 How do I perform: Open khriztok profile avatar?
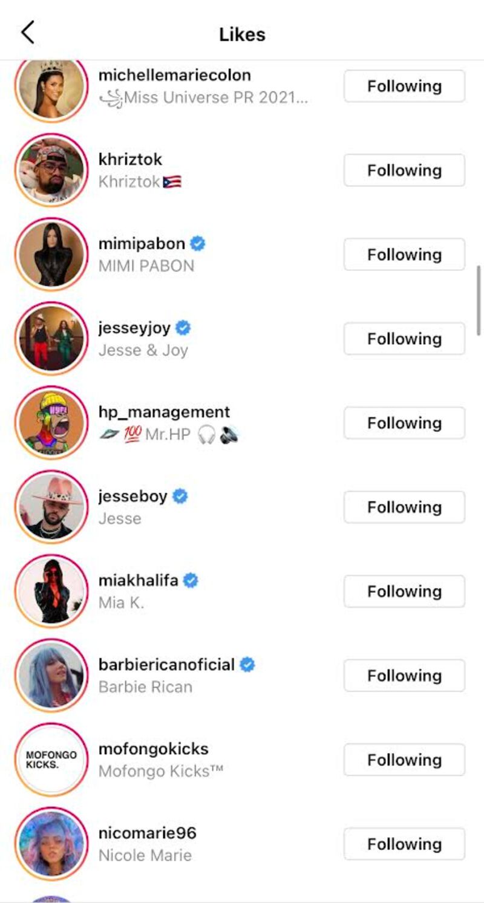51,170
